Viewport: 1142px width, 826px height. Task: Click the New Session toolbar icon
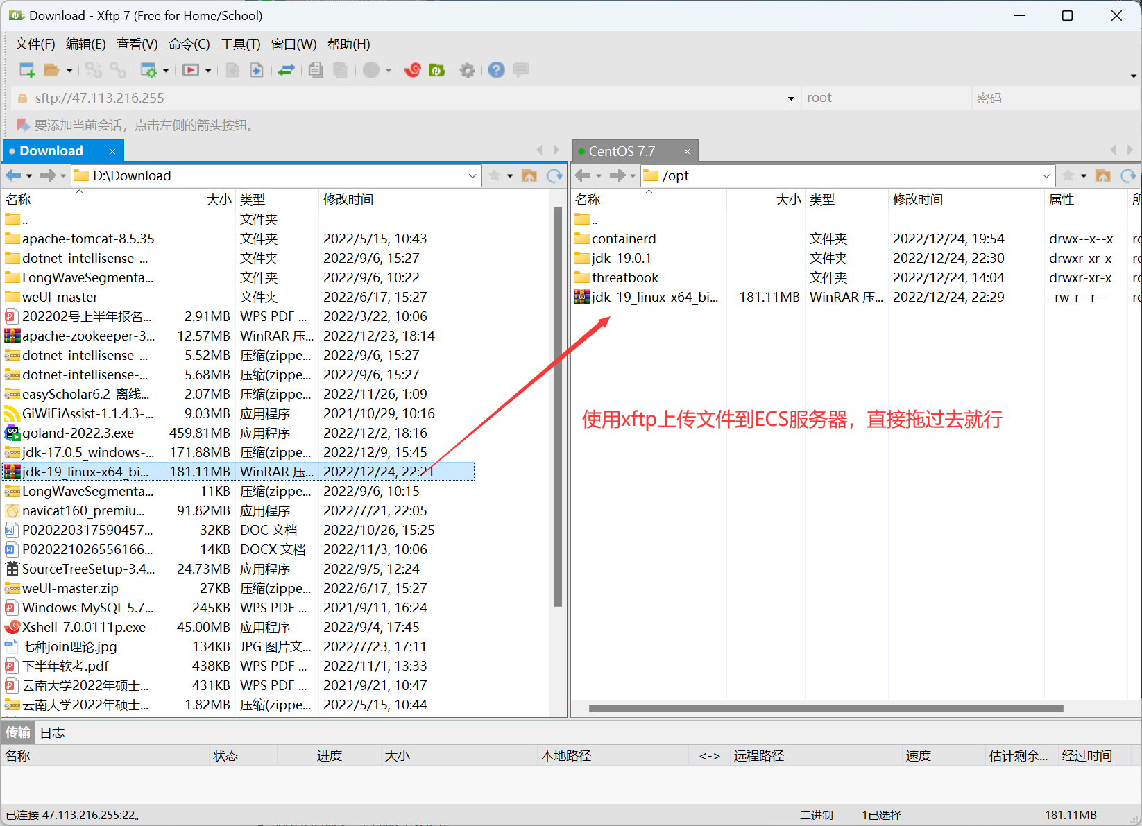coord(27,70)
